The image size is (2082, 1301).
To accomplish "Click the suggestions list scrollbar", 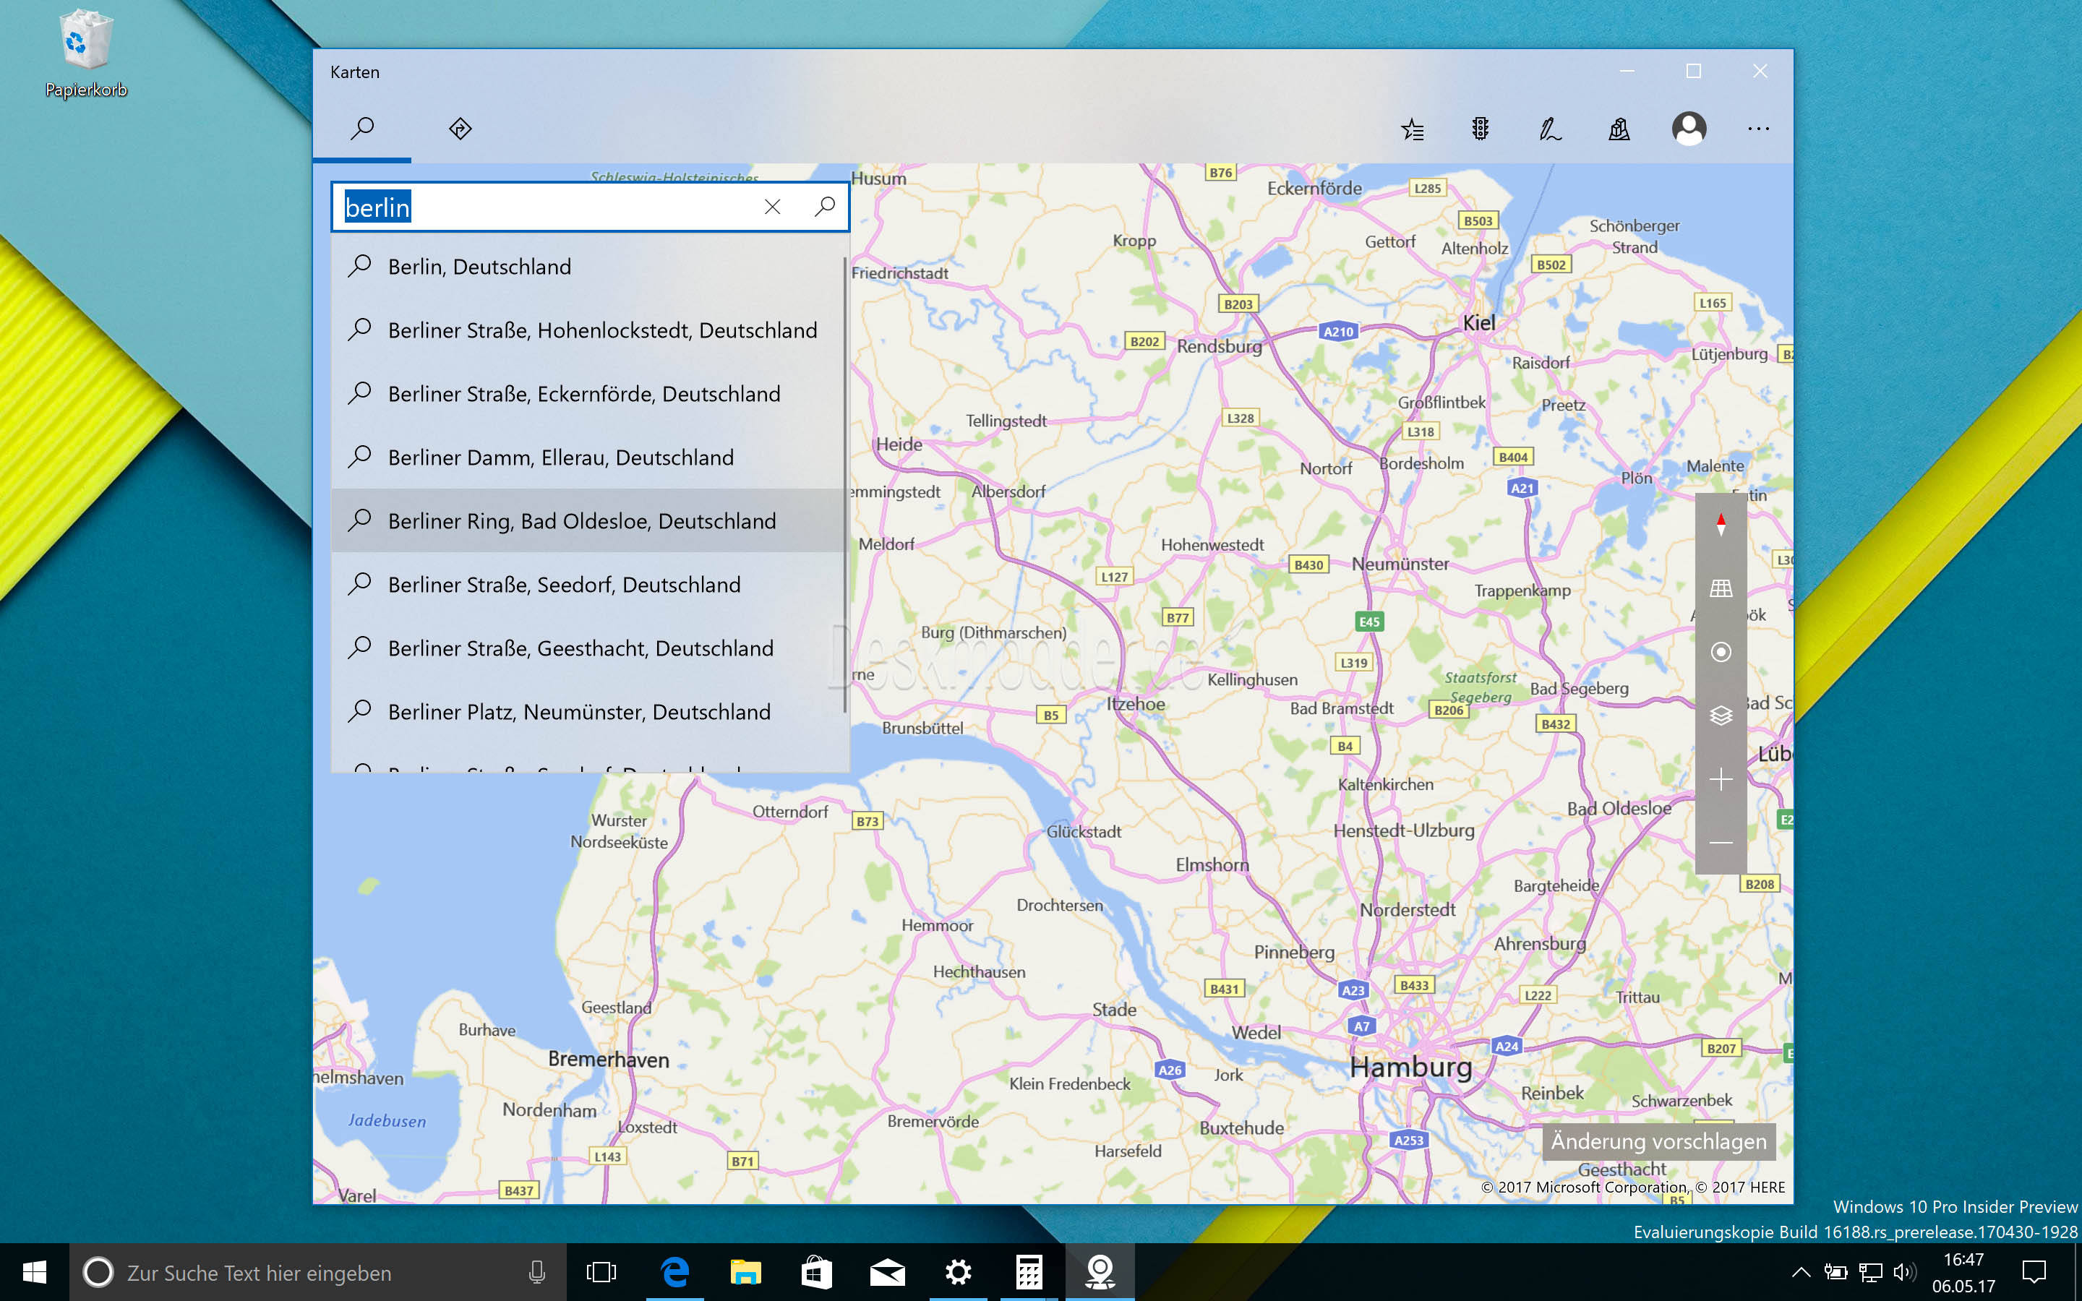I will click(846, 484).
